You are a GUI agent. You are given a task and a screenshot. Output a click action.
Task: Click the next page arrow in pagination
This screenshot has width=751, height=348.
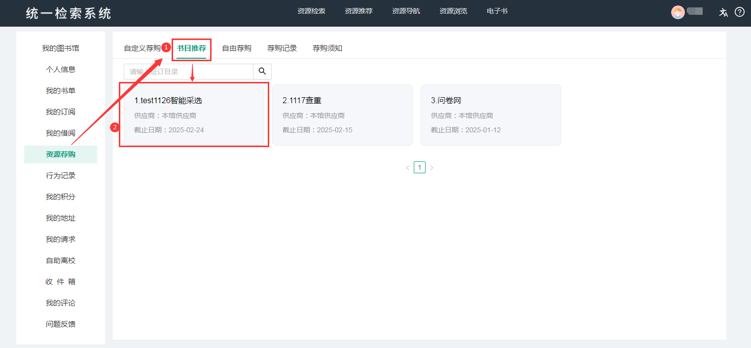pyautogui.click(x=431, y=167)
